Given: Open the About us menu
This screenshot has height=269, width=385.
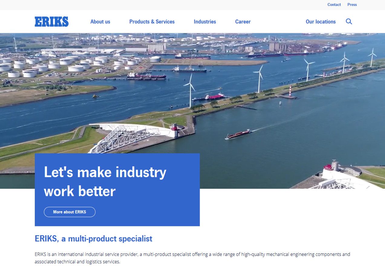Looking at the screenshot, I should [100, 22].
